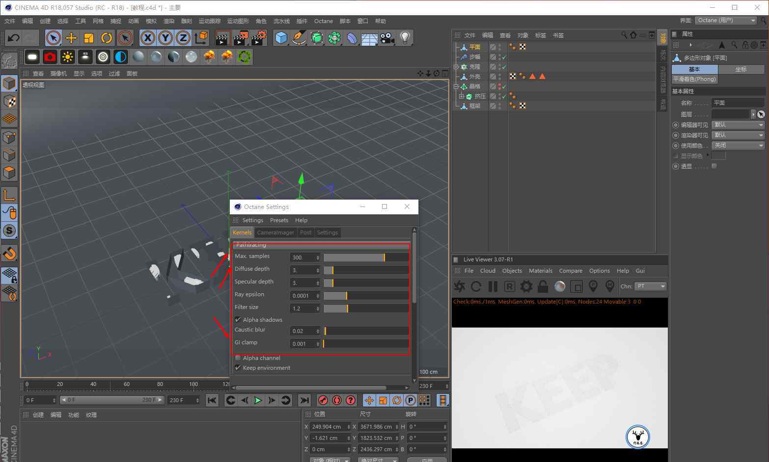
Task: Toggle the 渲染器可见 radio button
Action: coord(676,135)
